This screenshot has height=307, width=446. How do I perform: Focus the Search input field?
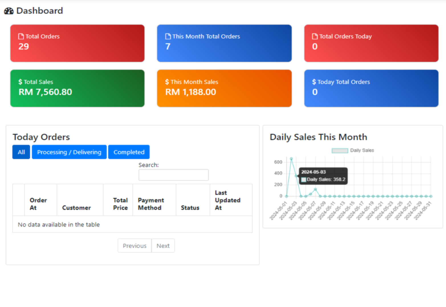pyautogui.click(x=174, y=175)
